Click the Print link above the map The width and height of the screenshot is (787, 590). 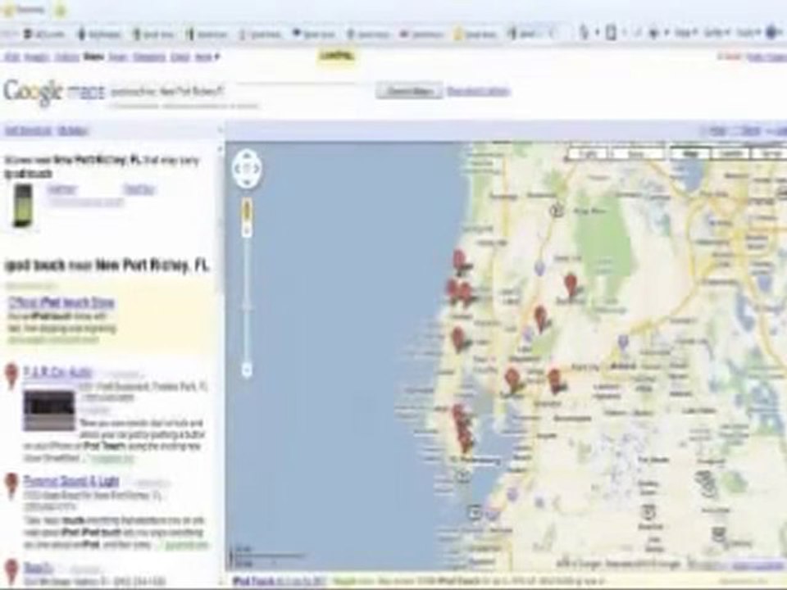719,131
